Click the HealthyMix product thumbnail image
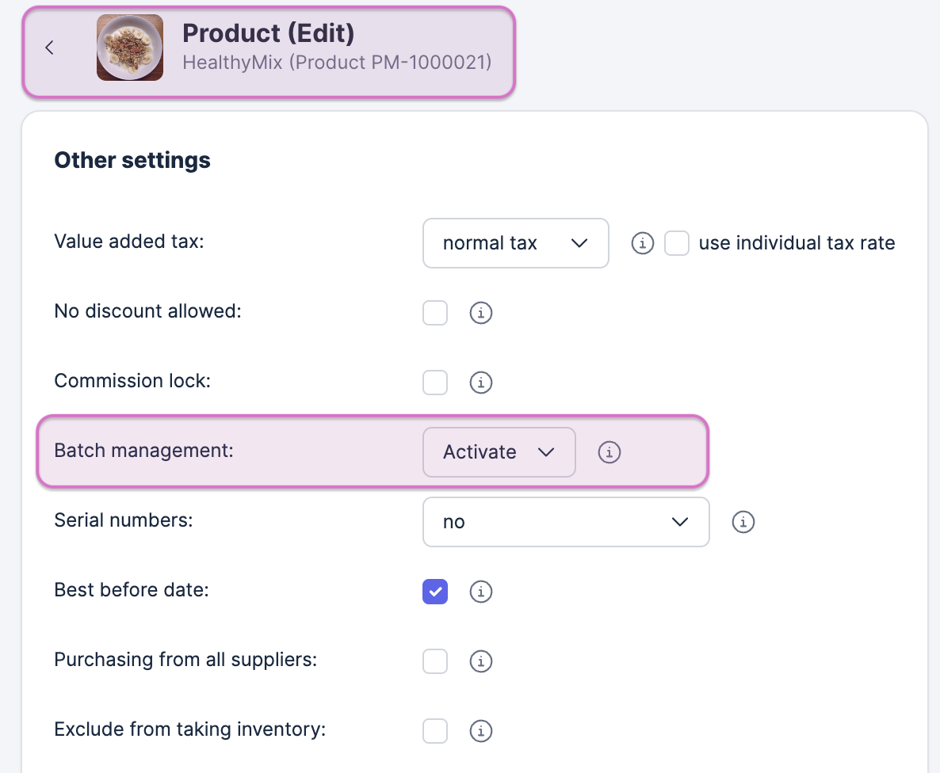940x773 pixels. click(130, 48)
